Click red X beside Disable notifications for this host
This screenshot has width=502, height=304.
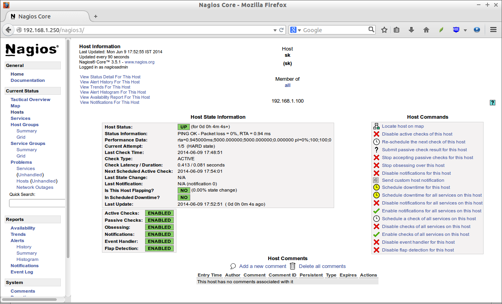376,173
